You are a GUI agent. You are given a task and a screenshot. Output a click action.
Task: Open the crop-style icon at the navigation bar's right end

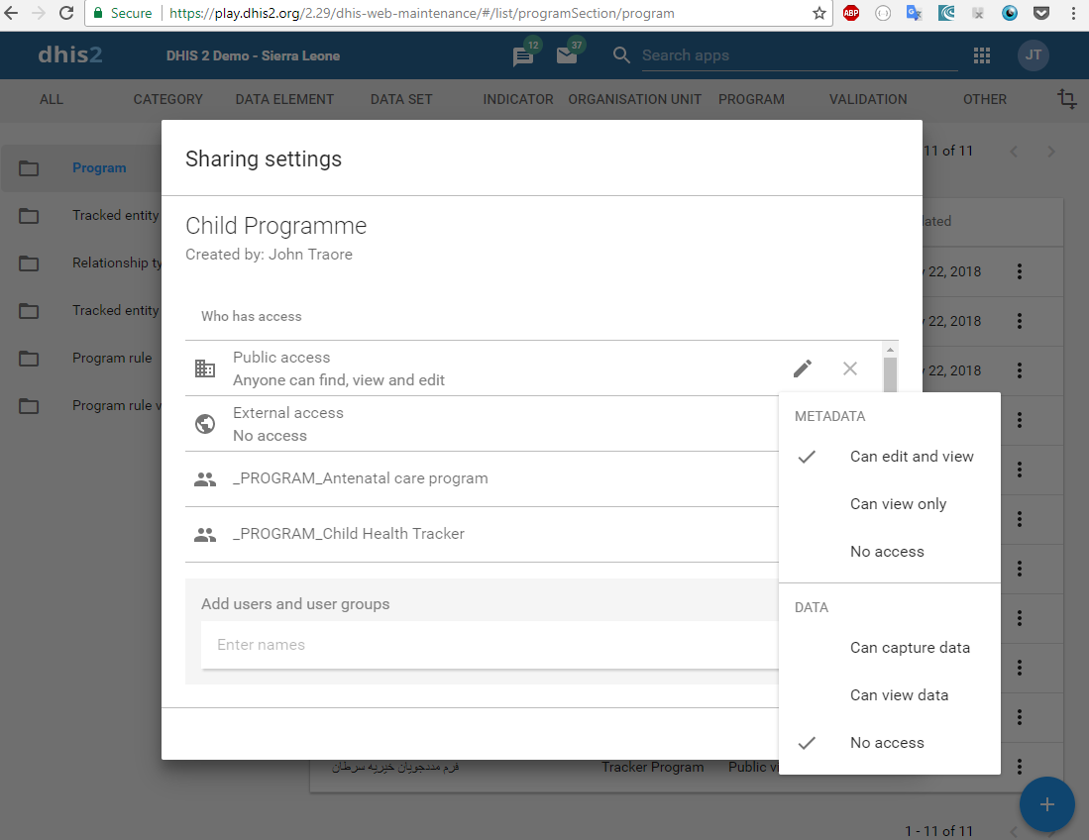click(x=1066, y=99)
